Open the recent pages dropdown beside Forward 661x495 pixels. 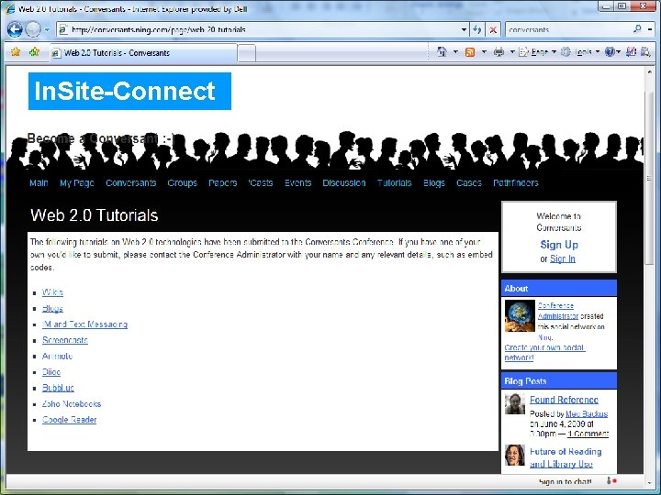[x=47, y=30]
